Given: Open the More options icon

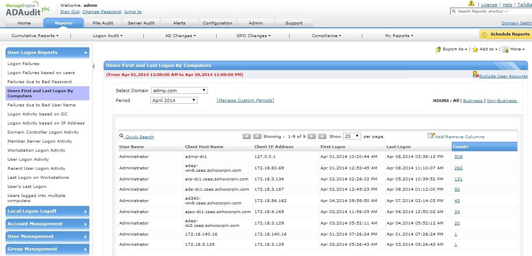Looking at the screenshot, I should 505,49.
